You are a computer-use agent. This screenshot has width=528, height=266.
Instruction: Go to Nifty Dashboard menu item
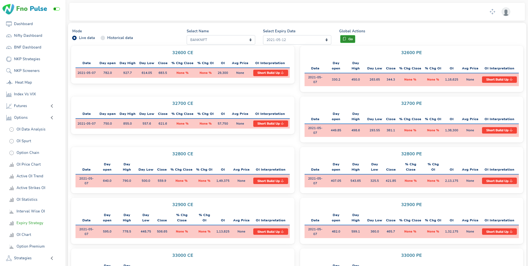[x=28, y=36]
